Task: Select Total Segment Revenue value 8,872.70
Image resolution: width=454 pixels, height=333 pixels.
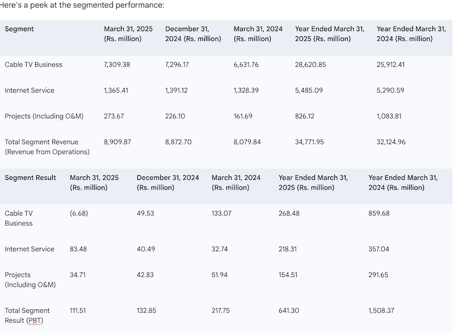Action: coord(178,142)
